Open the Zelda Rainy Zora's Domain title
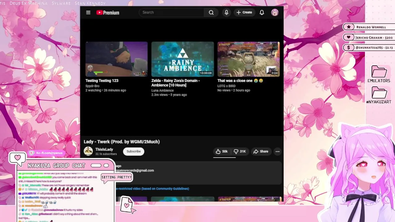 coord(176,83)
